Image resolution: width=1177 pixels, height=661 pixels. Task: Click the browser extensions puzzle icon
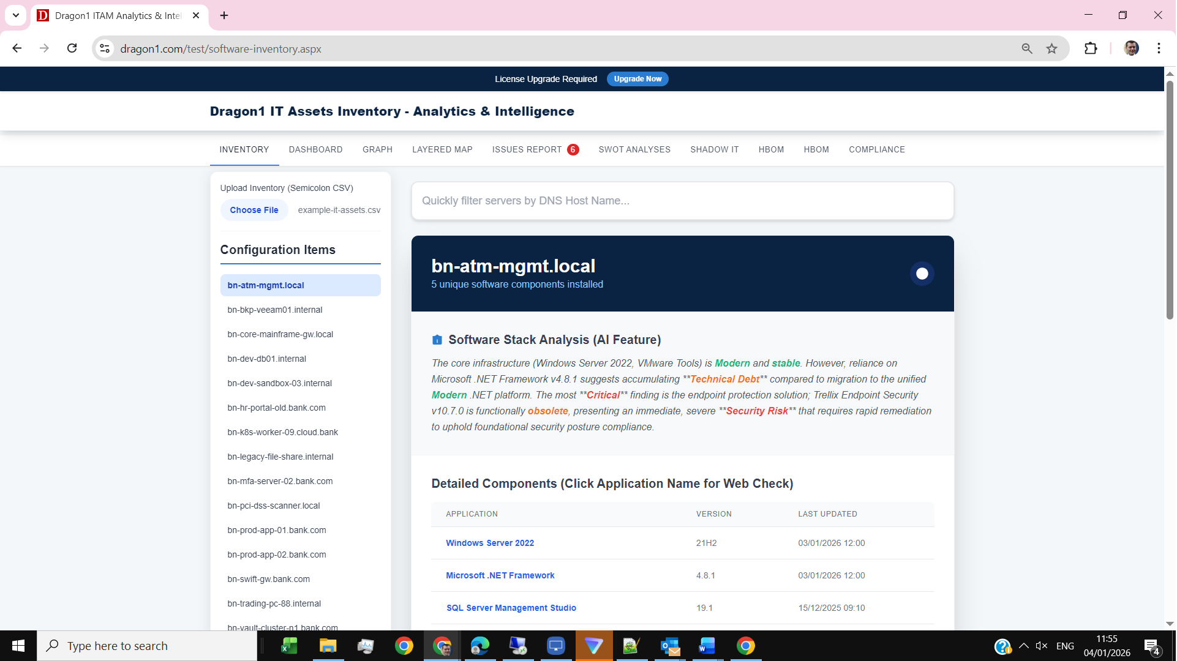(x=1092, y=48)
